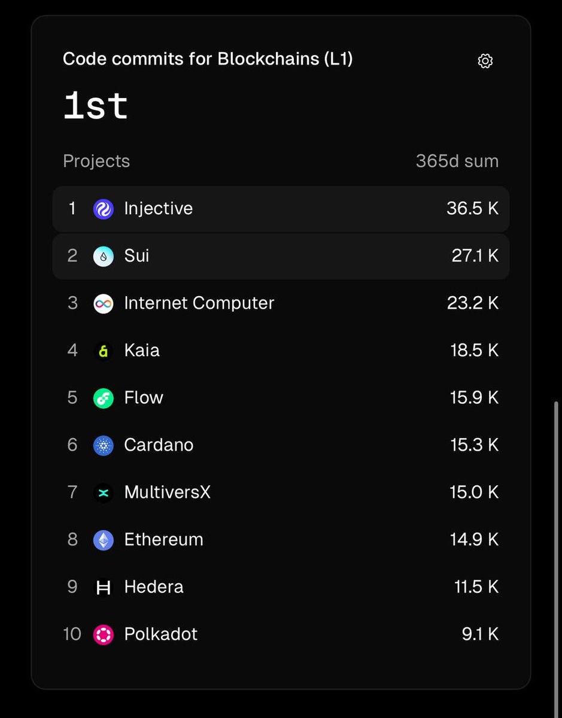The height and width of the screenshot is (718, 562).
Task: Open the settings gear icon
Action: [x=485, y=61]
